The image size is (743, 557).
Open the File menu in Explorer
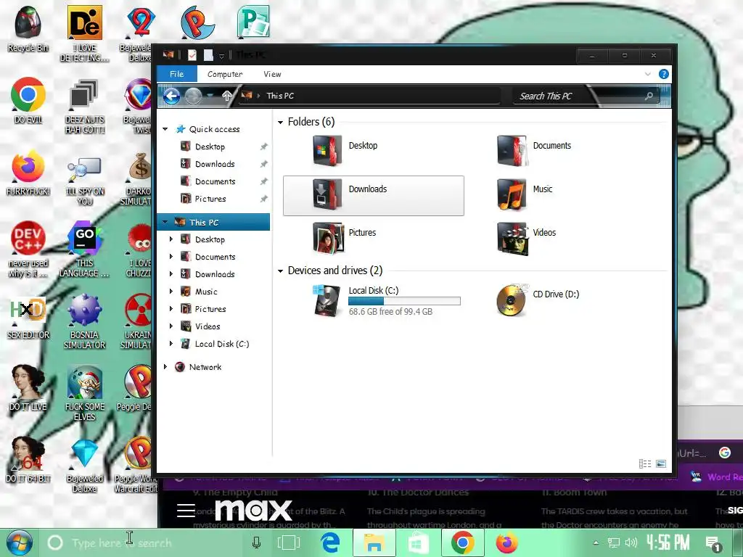177,74
